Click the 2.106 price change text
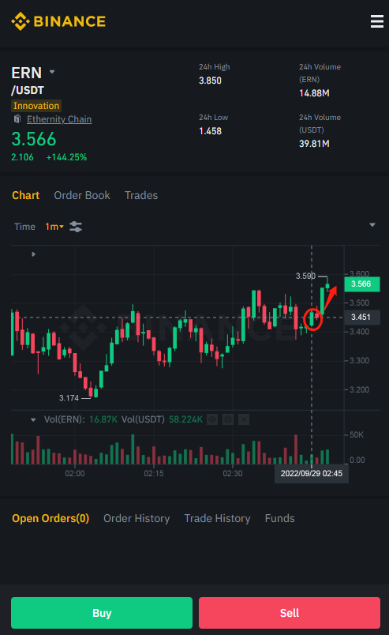 pos(22,157)
